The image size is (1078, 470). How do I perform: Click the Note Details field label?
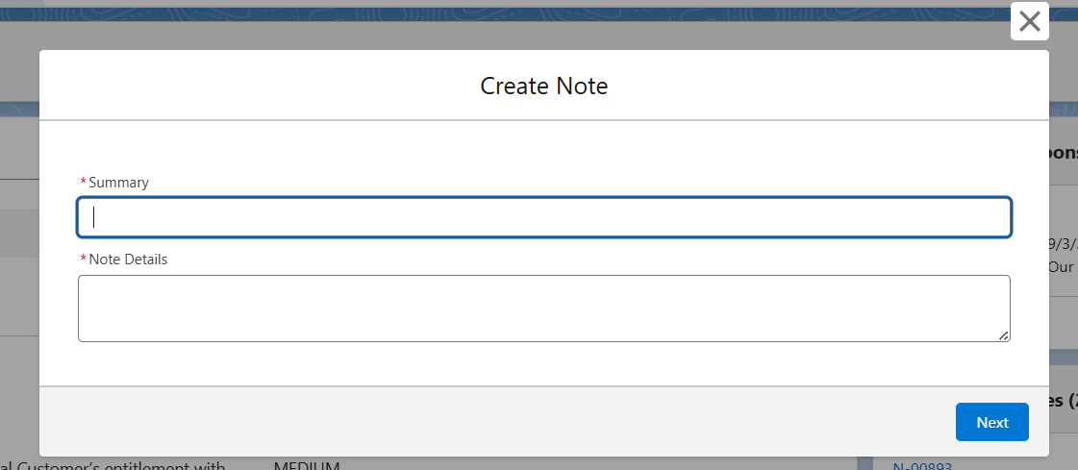click(x=128, y=259)
